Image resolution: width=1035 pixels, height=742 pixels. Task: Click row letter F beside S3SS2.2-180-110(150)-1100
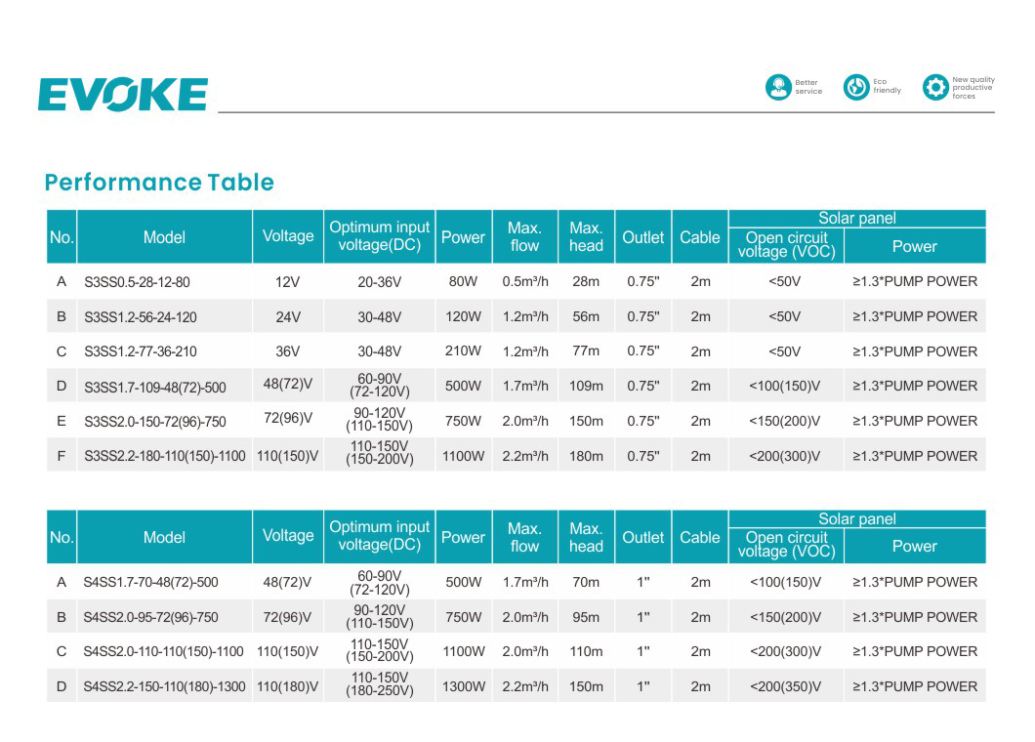click(62, 456)
